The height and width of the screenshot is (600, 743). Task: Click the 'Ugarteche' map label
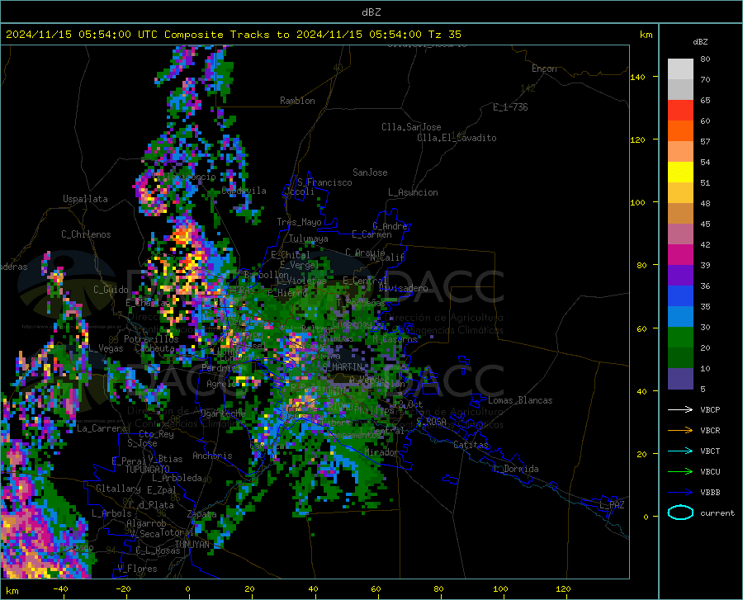click(223, 413)
